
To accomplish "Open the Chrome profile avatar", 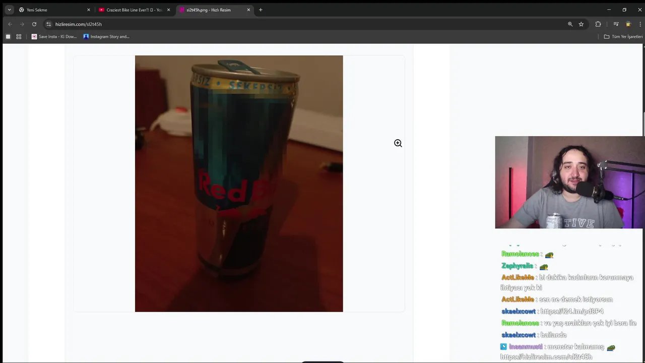I will (628, 24).
